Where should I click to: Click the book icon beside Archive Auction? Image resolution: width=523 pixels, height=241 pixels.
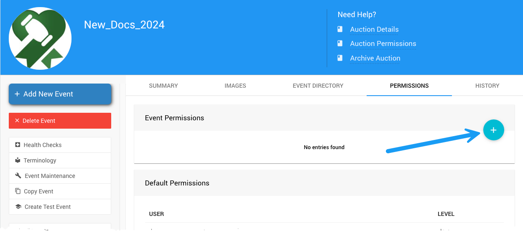coord(340,58)
